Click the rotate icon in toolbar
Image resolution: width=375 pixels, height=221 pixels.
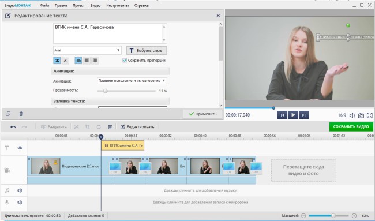click(99, 127)
